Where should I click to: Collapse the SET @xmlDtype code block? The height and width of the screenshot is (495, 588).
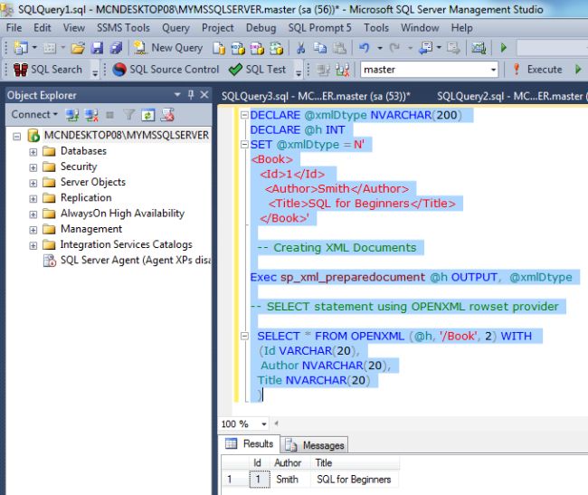coord(244,145)
